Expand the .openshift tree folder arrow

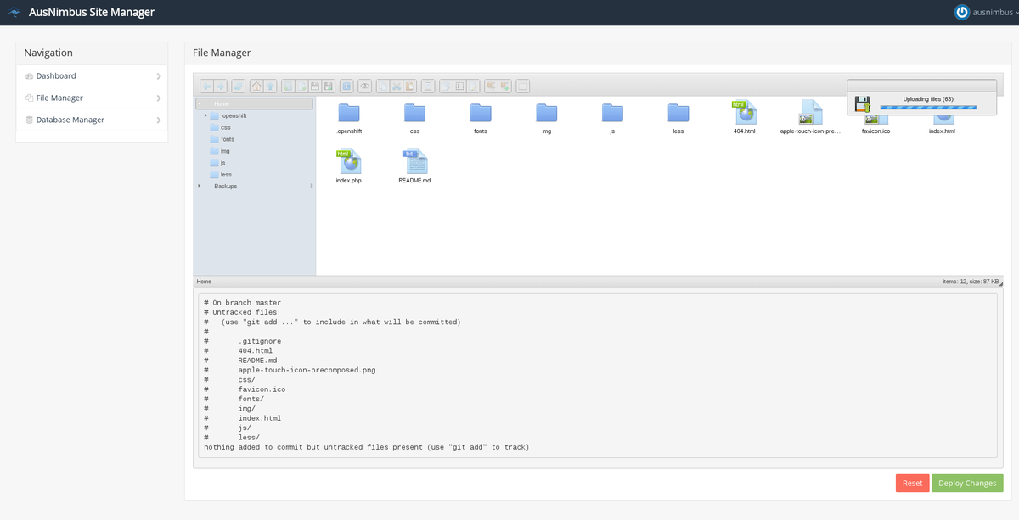[x=205, y=115]
